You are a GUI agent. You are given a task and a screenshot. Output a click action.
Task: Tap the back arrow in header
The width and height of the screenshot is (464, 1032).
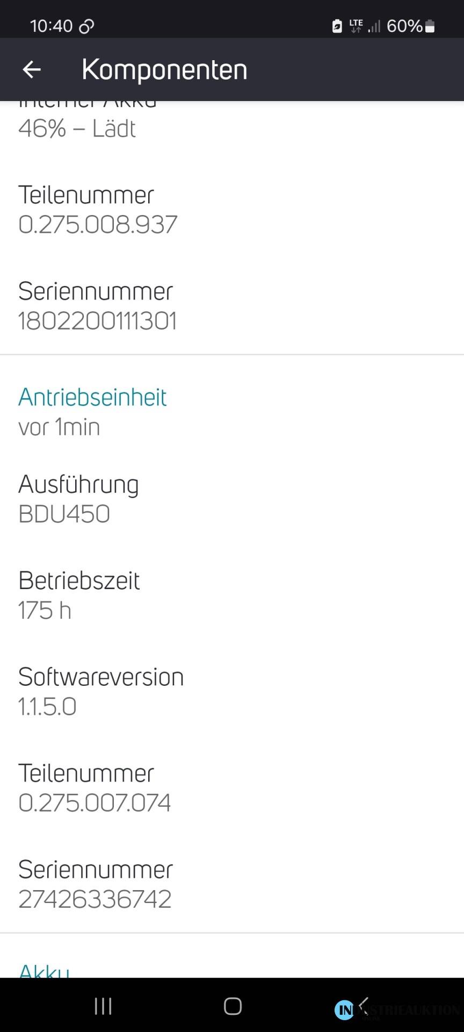click(x=32, y=69)
